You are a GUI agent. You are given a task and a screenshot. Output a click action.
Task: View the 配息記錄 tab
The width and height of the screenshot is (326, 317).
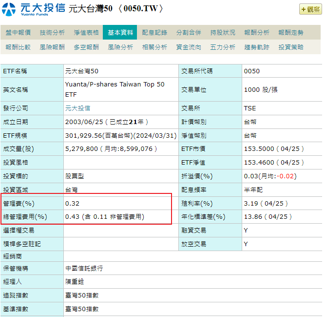(x=154, y=33)
